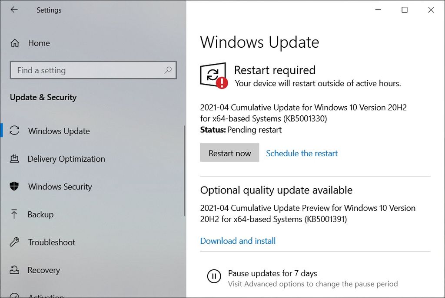The width and height of the screenshot is (445, 298).
Task: Click the KB5001391 update preview text
Action: 308,213
